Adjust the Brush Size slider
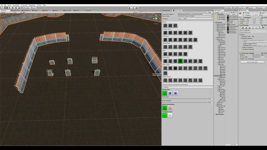The width and height of the screenshot is (267, 150). (x=185, y=99)
